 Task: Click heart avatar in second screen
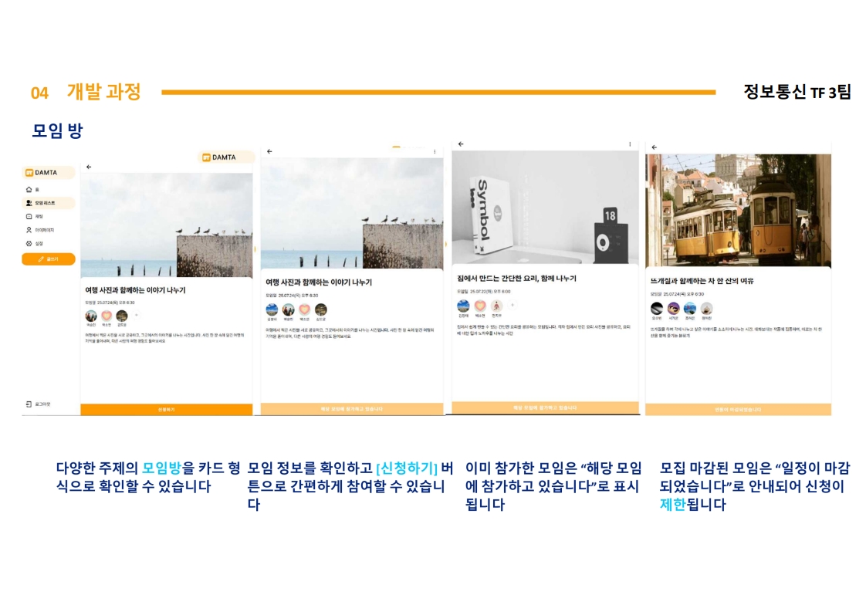pyautogui.click(x=304, y=309)
